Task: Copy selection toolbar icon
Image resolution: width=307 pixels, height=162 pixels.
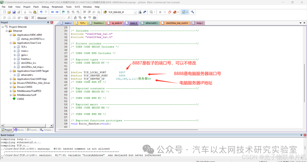Action: (x=30, y=12)
